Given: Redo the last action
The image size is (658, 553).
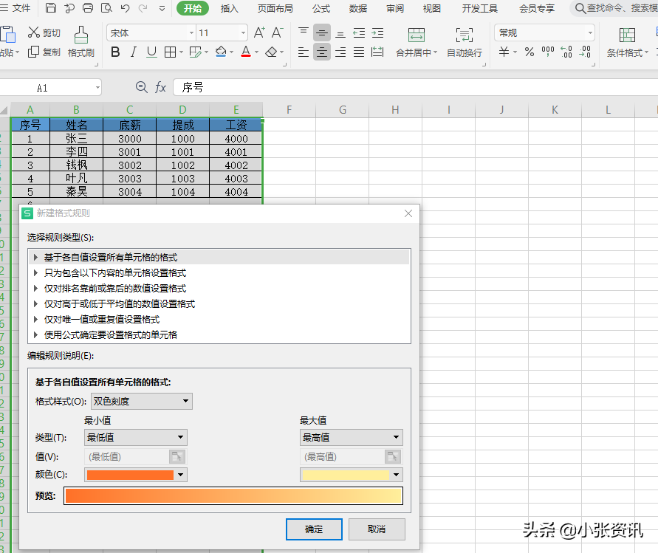Looking at the screenshot, I should click(x=143, y=8).
